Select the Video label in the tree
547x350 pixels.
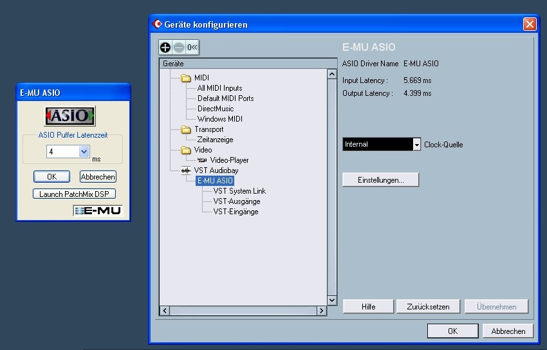(x=203, y=150)
